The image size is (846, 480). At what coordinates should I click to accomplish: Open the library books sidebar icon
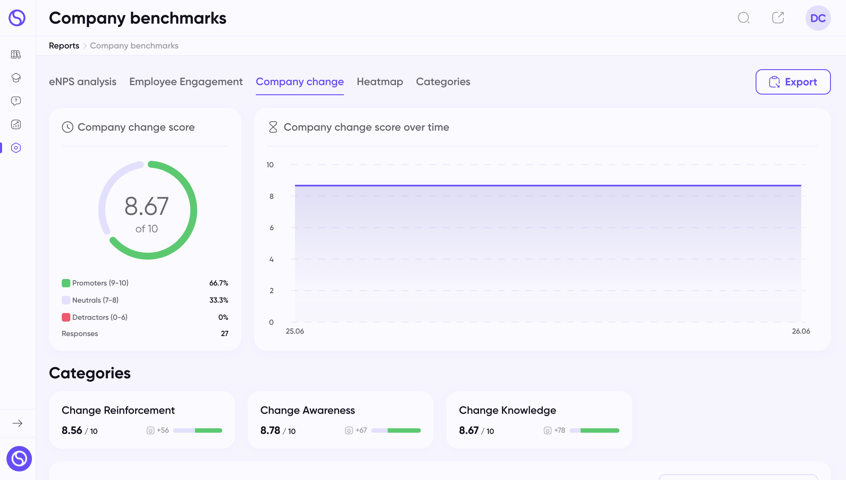click(16, 54)
